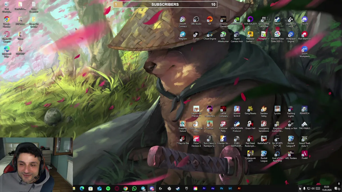Select THE FINALS desktop shortcut
The width and height of the screenshot is (342, 192).
click(304, 125)
